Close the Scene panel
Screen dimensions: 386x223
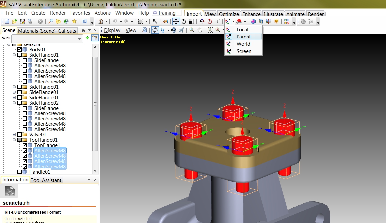[95, 30]
